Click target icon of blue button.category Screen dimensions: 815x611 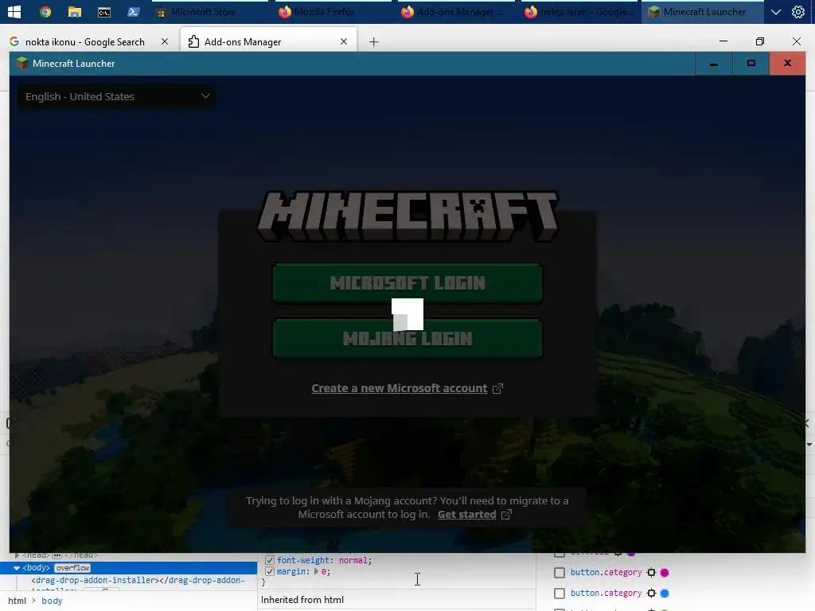tap(651, 593)
